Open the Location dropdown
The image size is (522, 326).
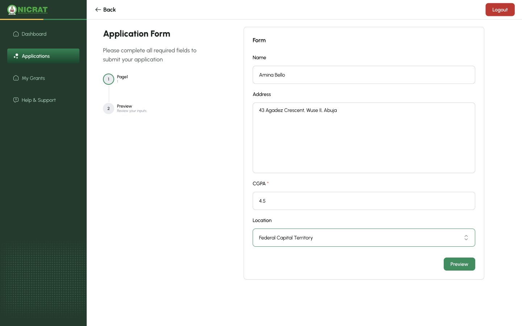tap(364, 238)
